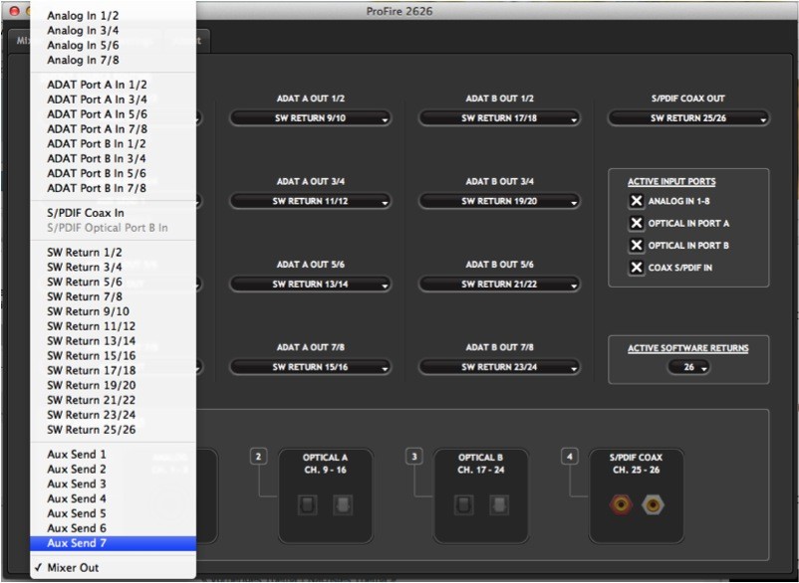Expand the ADAT B OUT 7/8 source dropdown
The height and width of the screenshot is (583, 799).
[x=499, y=367]
